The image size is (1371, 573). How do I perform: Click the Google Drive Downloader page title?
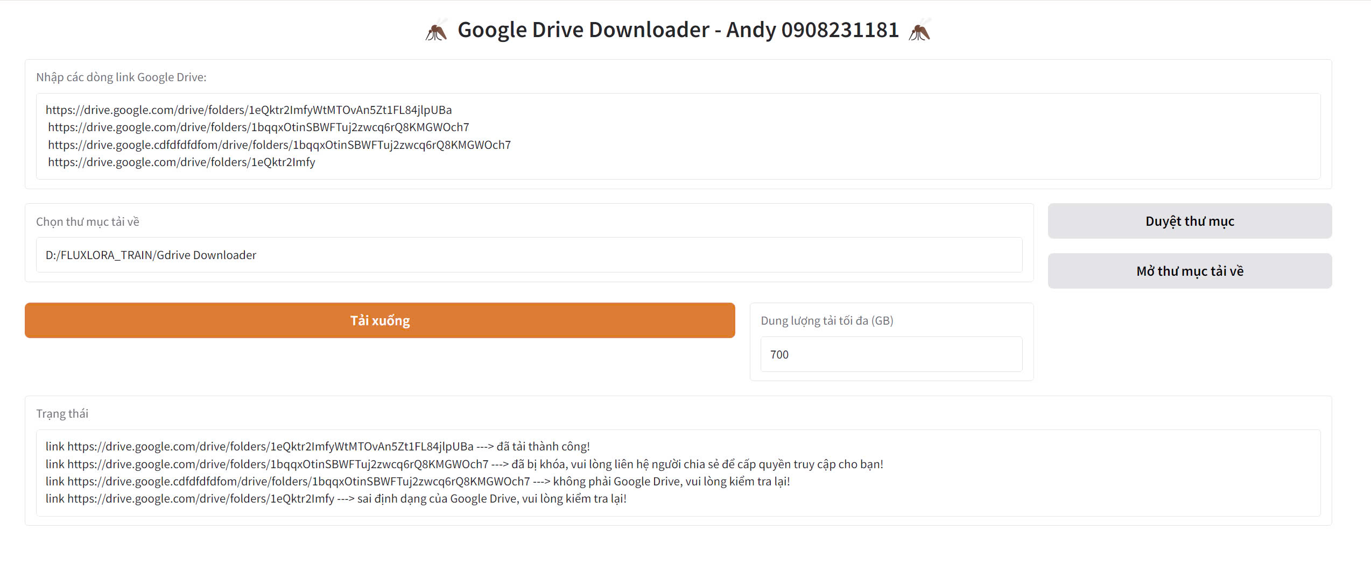click(678, 30)
